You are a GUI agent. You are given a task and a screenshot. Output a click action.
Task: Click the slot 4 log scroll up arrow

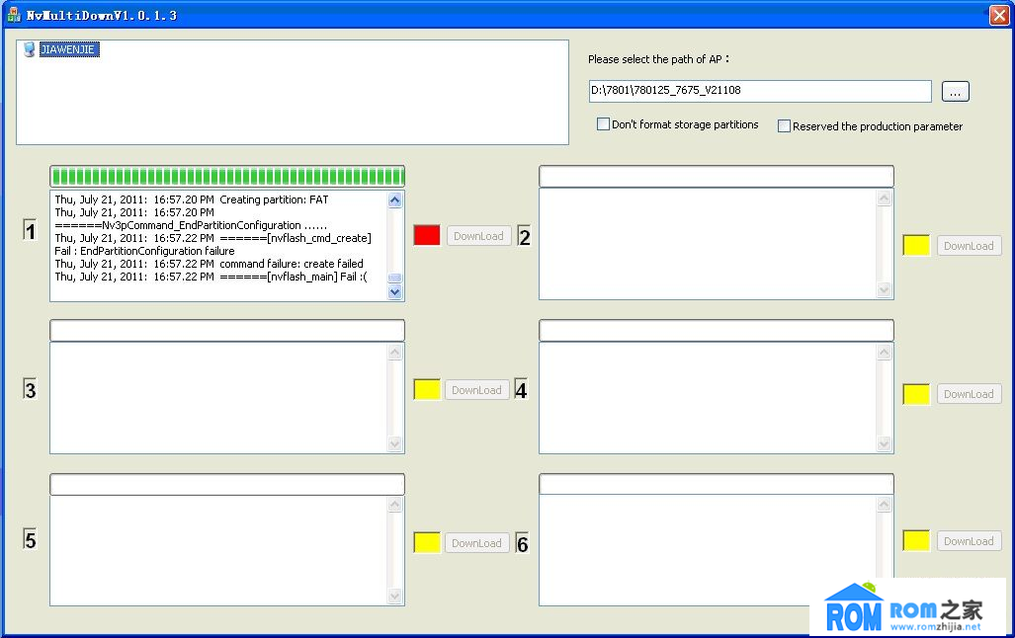coord(885,353)
